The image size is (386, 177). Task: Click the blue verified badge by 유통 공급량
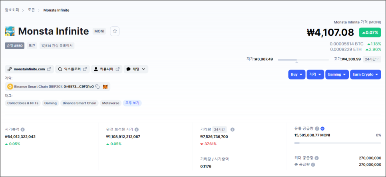click(x=322, y=128)
